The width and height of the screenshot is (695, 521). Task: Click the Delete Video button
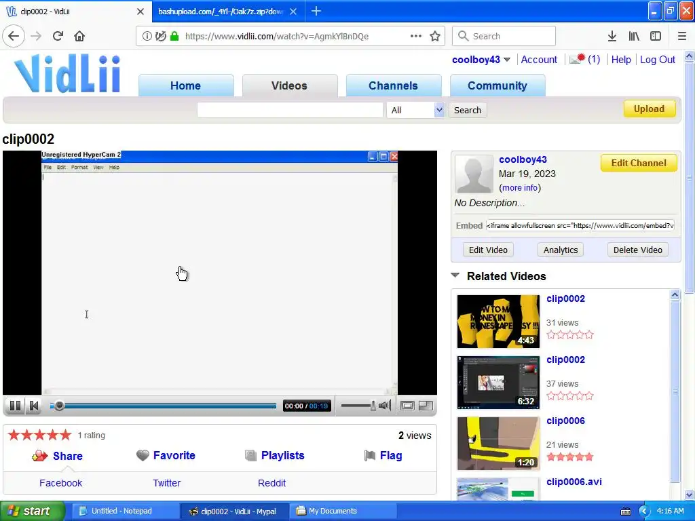click(x=638, y=250)
